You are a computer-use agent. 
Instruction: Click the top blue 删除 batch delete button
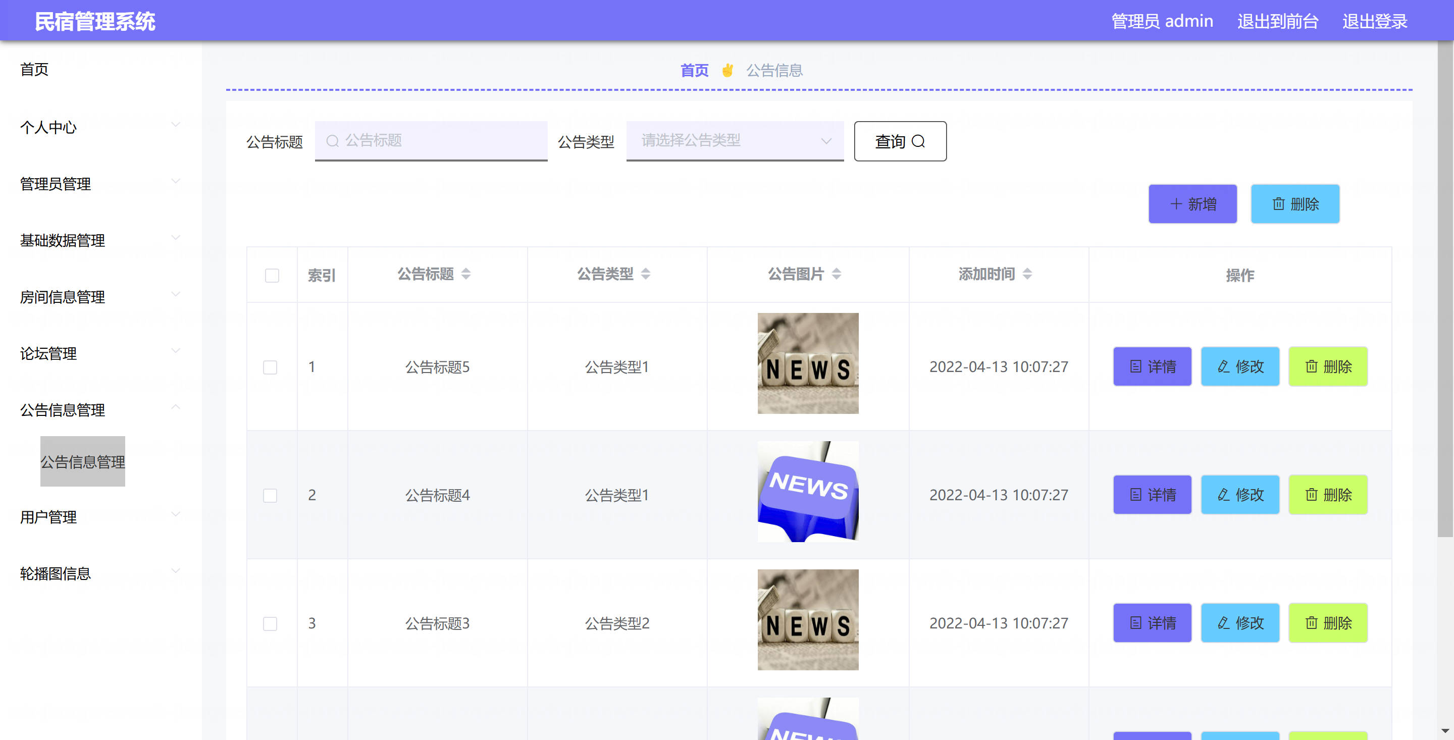coord(1295,204)
